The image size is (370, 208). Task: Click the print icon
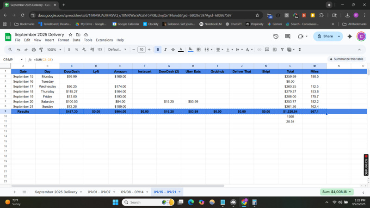(x=34, y=49)
